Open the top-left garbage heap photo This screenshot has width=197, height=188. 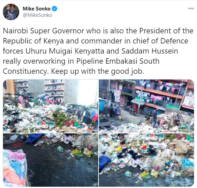(x=51, y=106)
